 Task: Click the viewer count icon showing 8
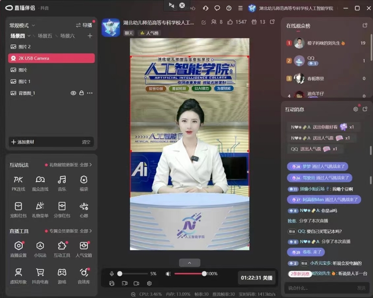(x=214, y=22)
